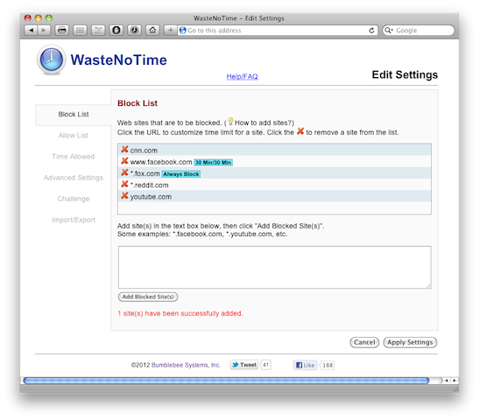Reload the page with the refresh icon
The image size is (479, 420).
(x=371, y=31)
